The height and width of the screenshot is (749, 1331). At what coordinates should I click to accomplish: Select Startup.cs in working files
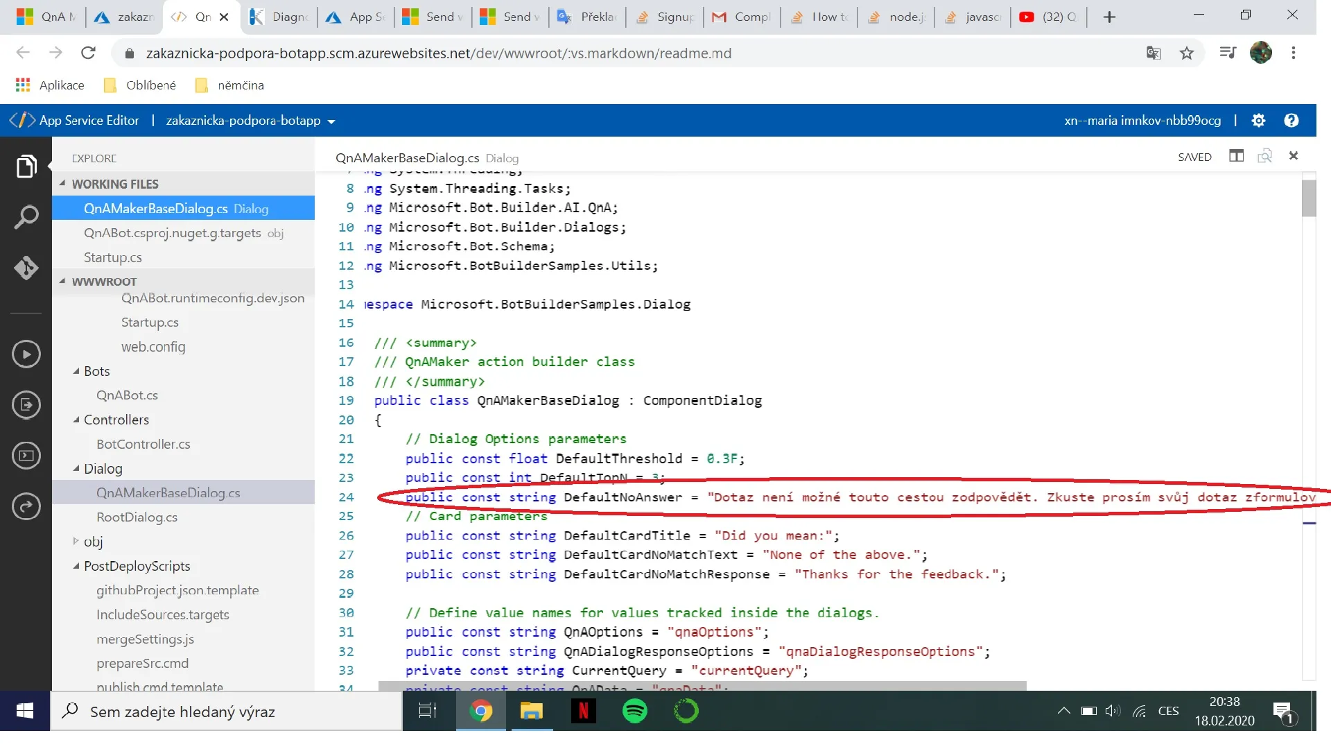[x=112, y=257]
